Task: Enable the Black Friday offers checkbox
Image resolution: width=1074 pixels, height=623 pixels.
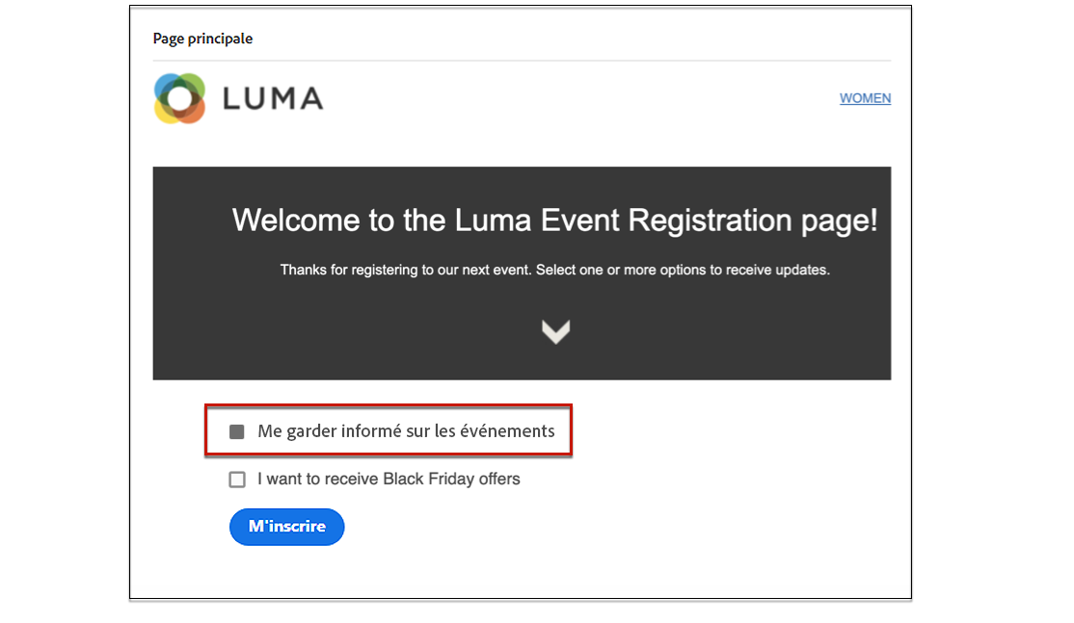Action: (237, 480)
